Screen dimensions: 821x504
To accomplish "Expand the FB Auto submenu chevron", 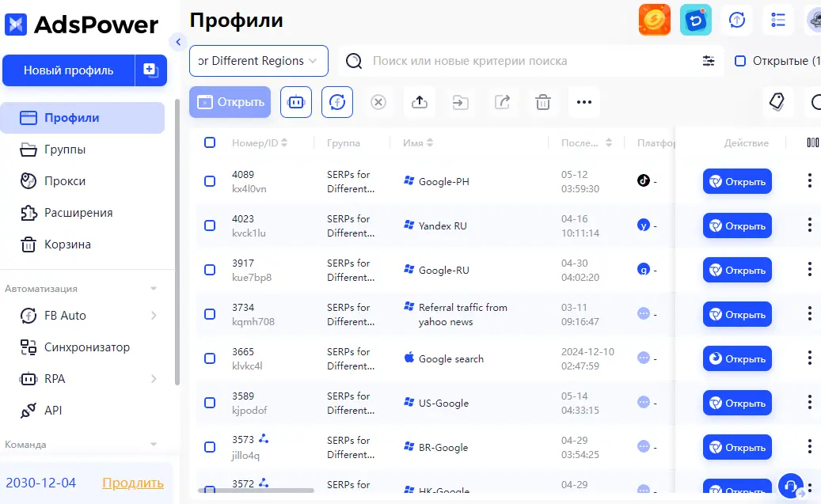I will click(154, 316).
